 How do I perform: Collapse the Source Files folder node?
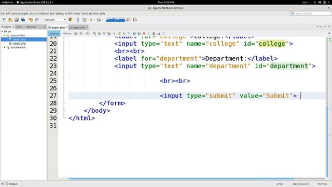(5, 35)
